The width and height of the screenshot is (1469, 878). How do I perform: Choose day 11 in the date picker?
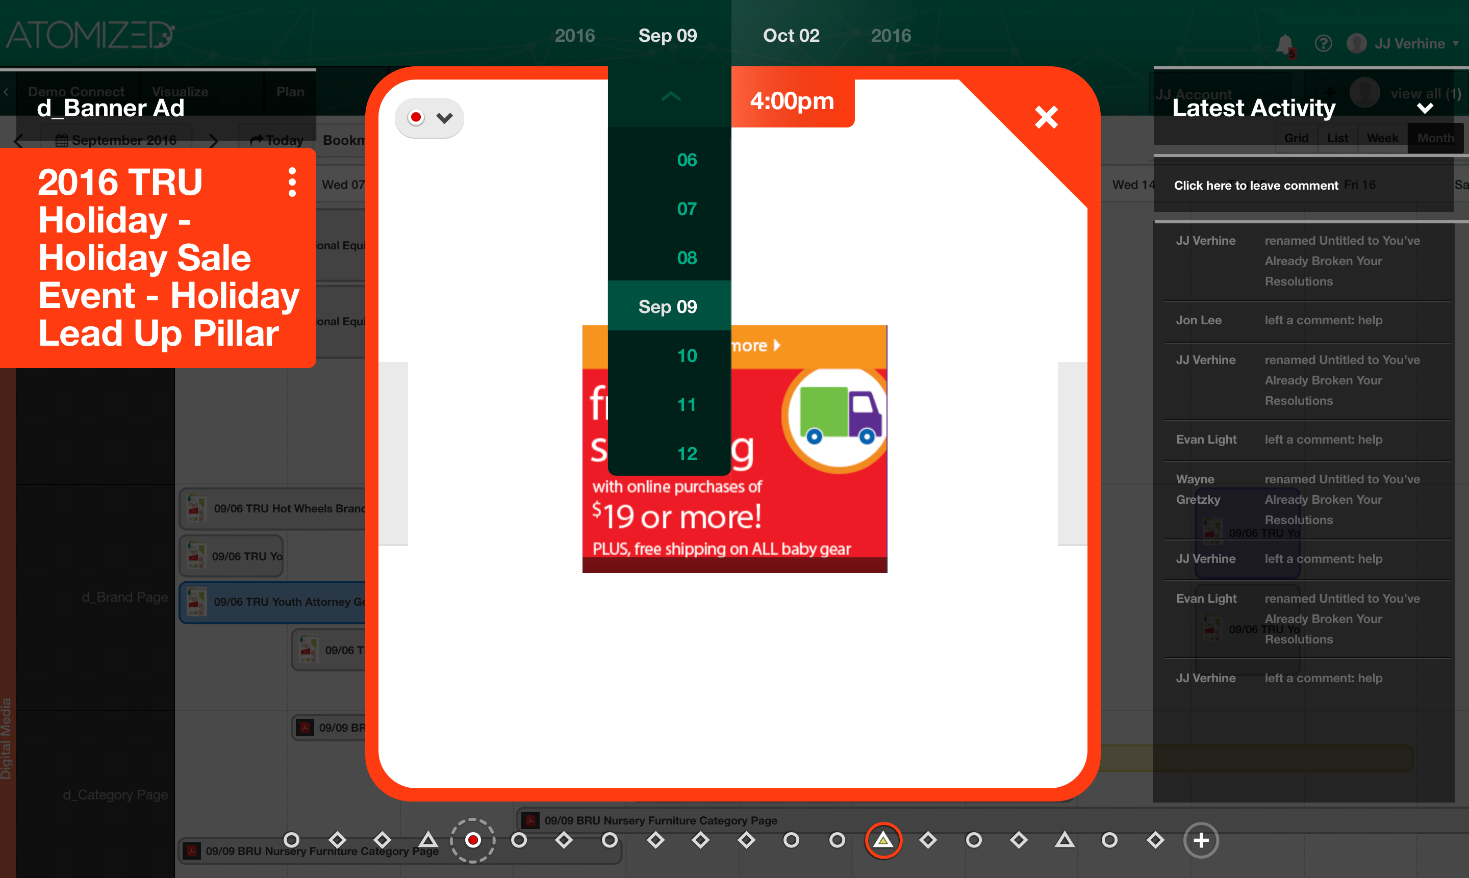(x=687, y=405)
